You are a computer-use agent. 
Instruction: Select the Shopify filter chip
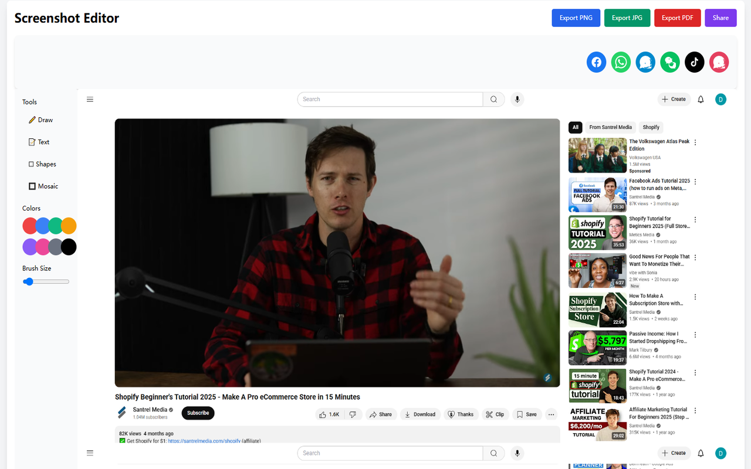(651, 127)
